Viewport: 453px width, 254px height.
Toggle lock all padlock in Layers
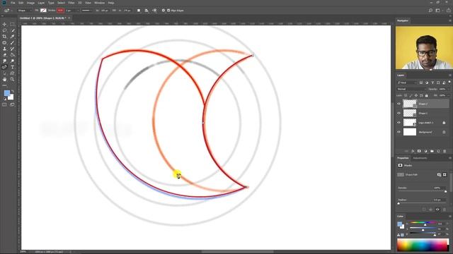click(426, 95)
